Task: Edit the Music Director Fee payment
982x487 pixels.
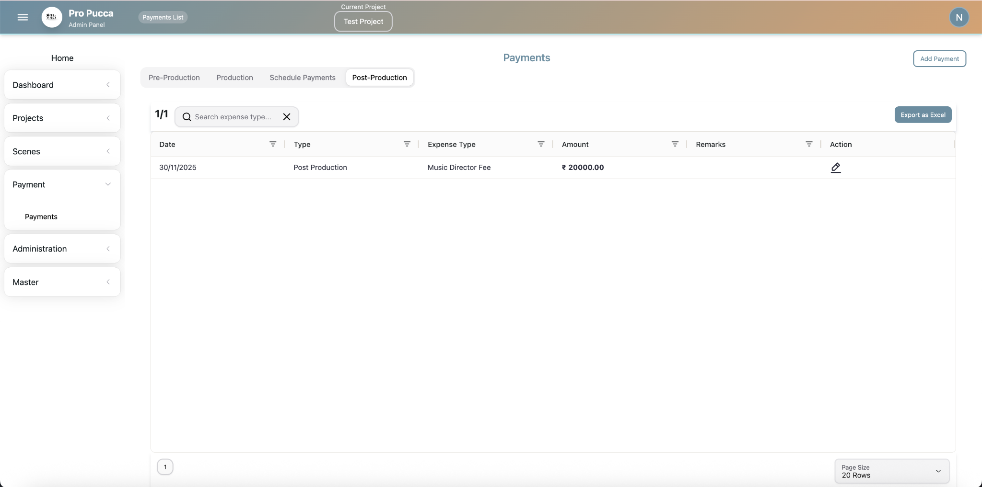Action: (x=835, y=168)
